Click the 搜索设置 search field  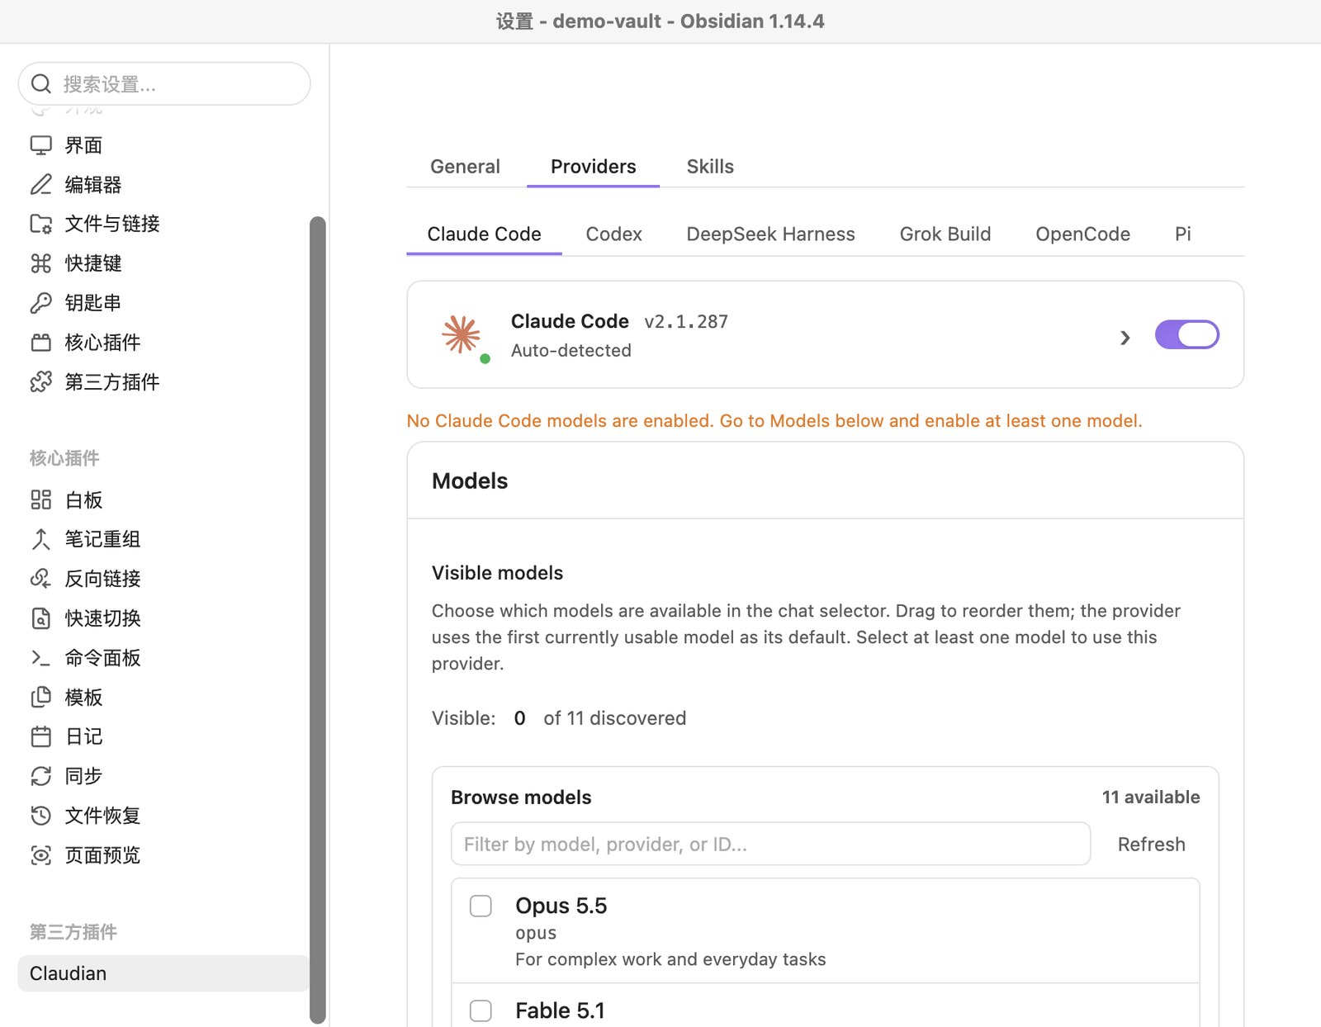[164, 84]
